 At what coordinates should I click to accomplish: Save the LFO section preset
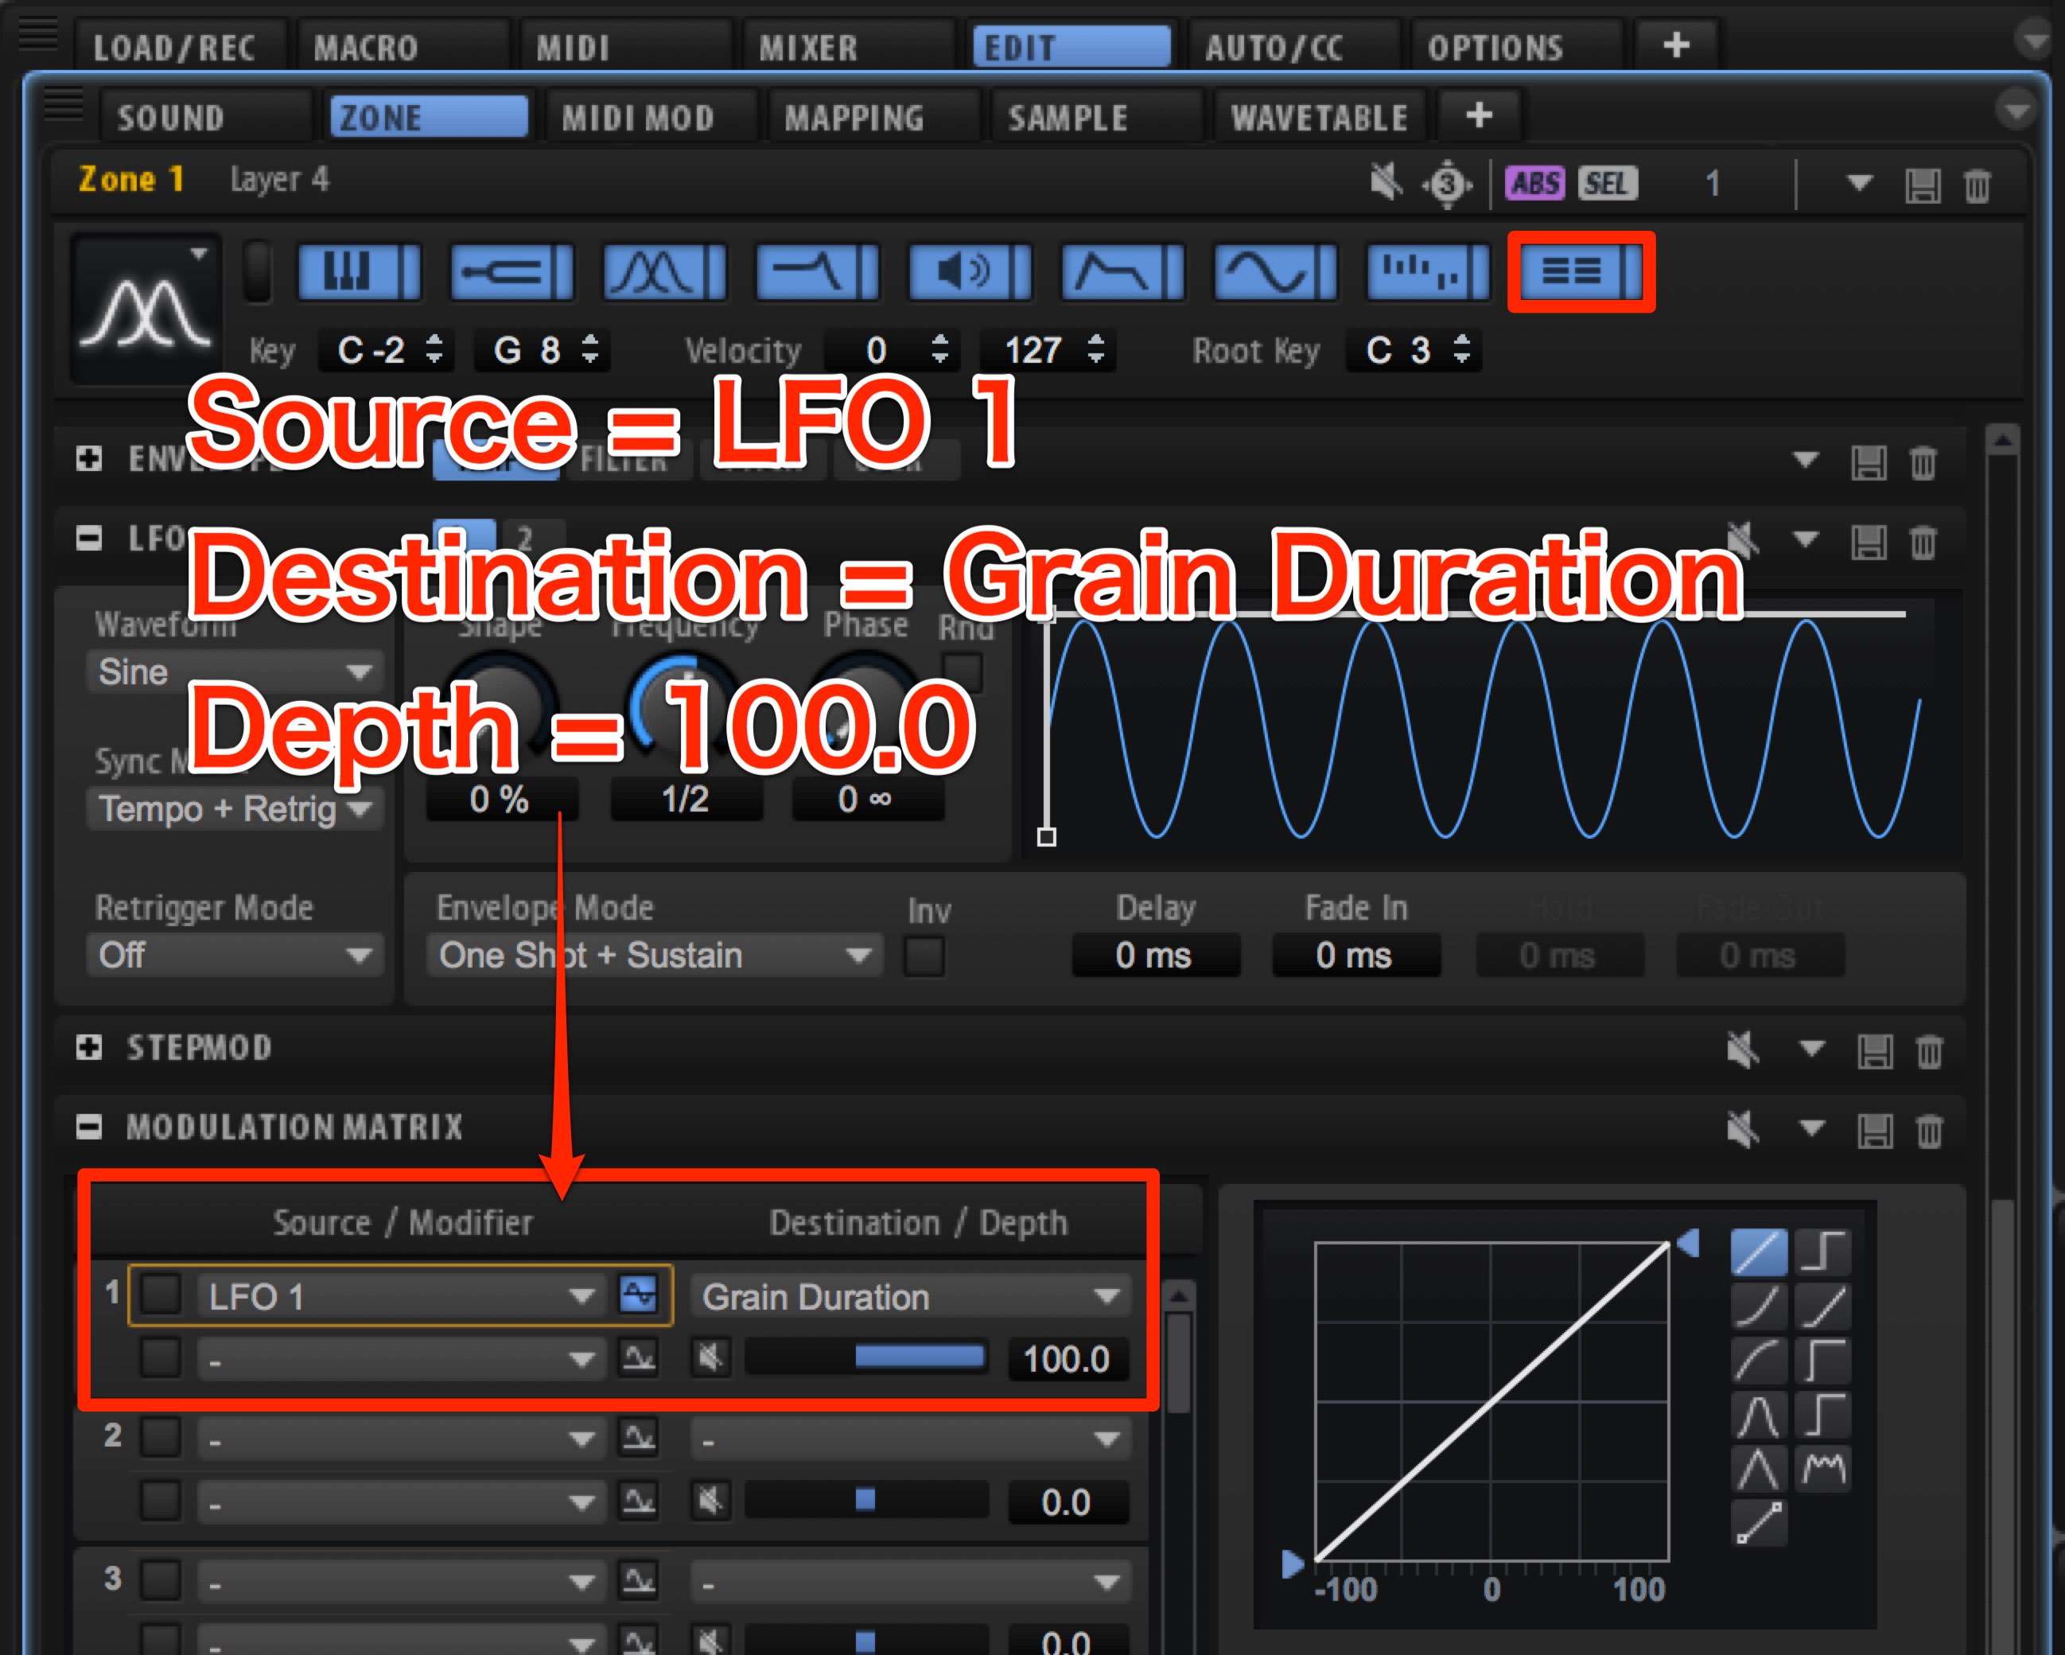(1869, 541)
